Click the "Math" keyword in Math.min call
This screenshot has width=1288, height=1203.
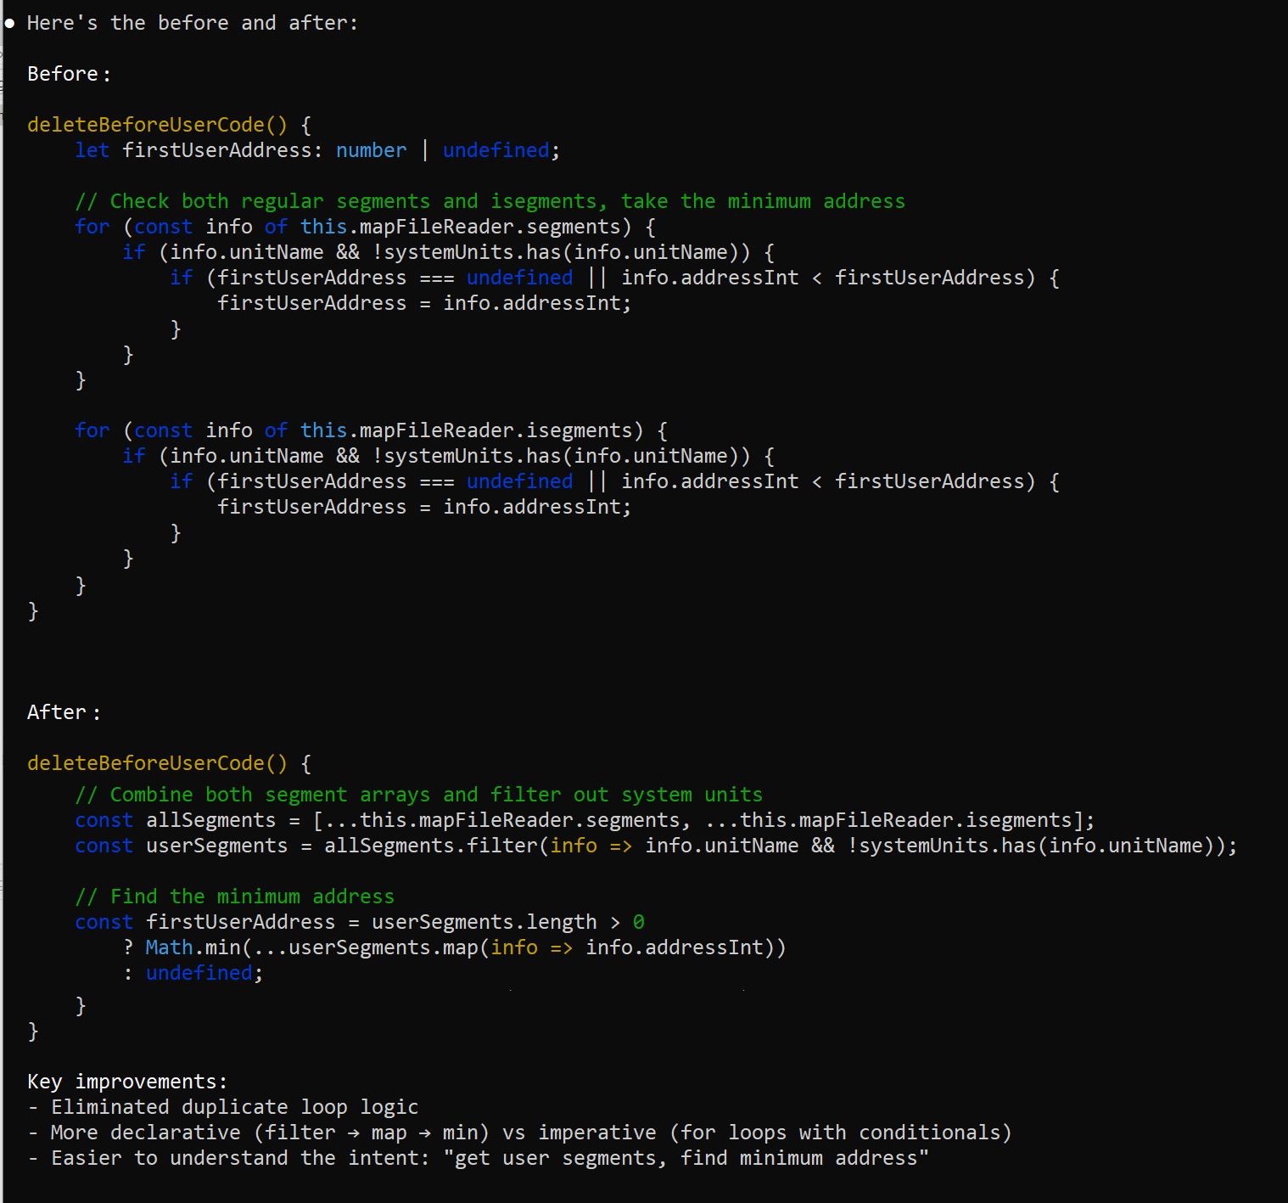[169, 948]
